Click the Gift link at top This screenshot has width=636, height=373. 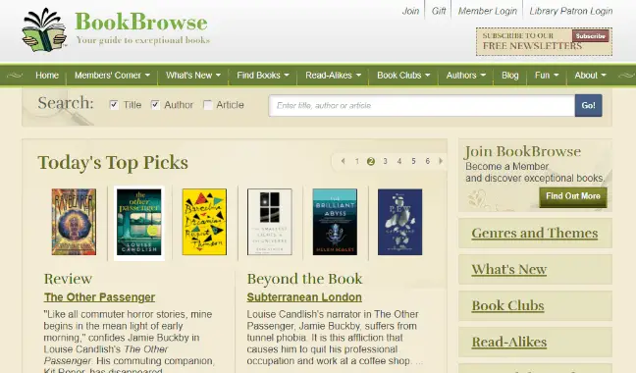[439, 11]
